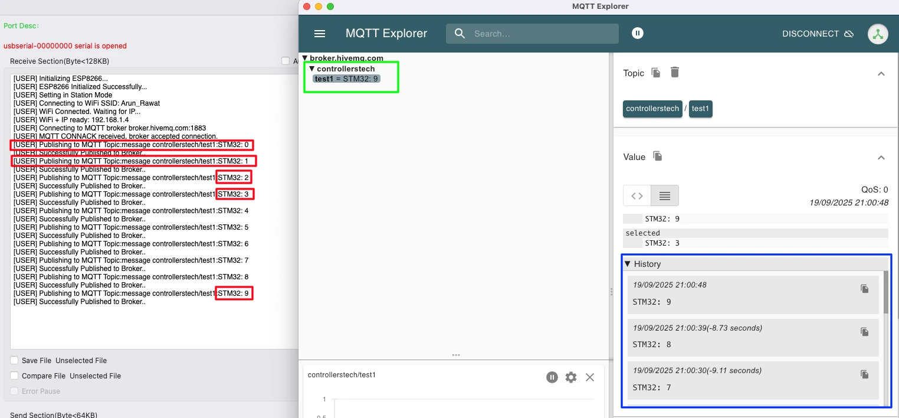Open the MQTT Explorer hamburger menu

(320, 34)
